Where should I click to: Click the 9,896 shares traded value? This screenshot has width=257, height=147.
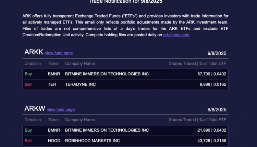205,84
